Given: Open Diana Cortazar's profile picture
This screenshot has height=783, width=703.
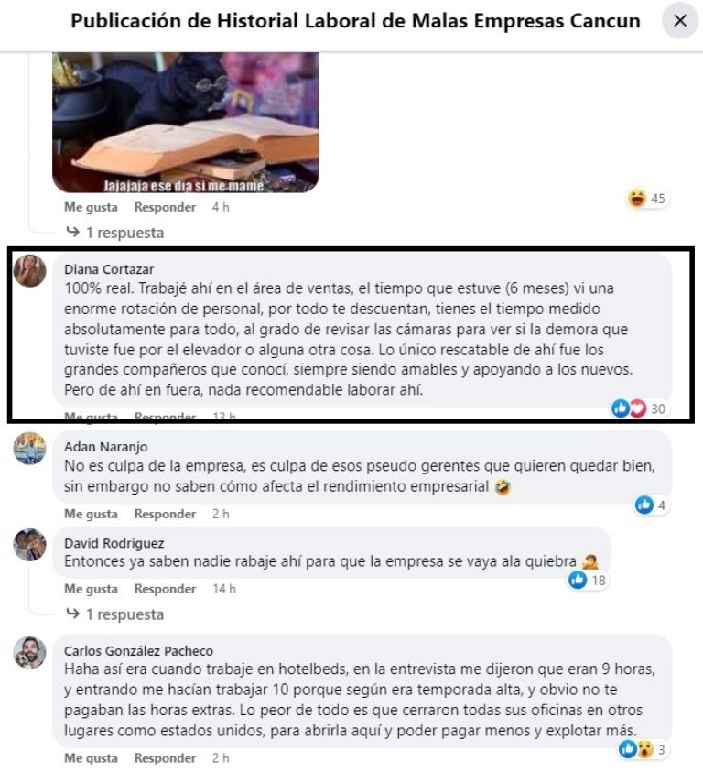Looking at the screenshot, I should [30, 271].
